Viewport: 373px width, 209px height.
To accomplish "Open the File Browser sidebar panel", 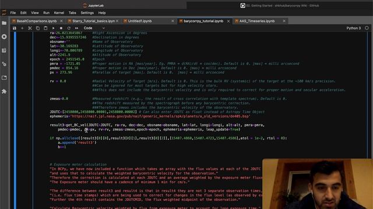I will (x=4, y=23).
